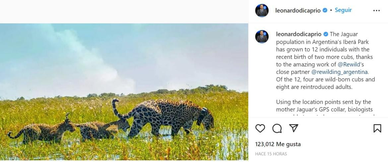
Task: Click the verified badge in the caption
Action: (x=326, y=34)
